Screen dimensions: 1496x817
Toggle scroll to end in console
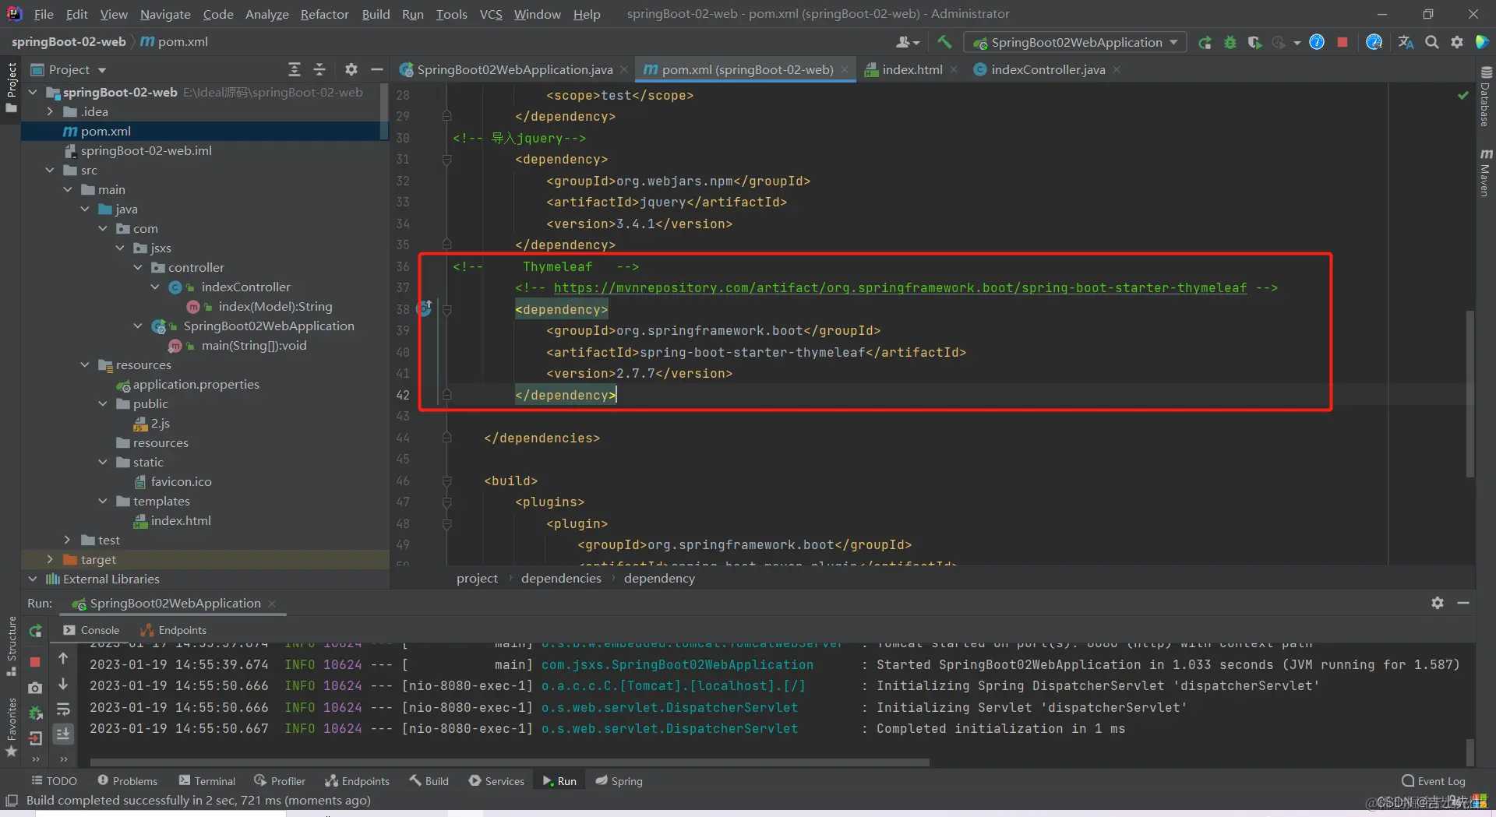point(63,733)
